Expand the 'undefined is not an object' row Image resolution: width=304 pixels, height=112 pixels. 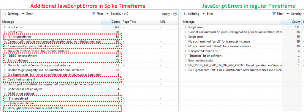(x=5, y=89)
